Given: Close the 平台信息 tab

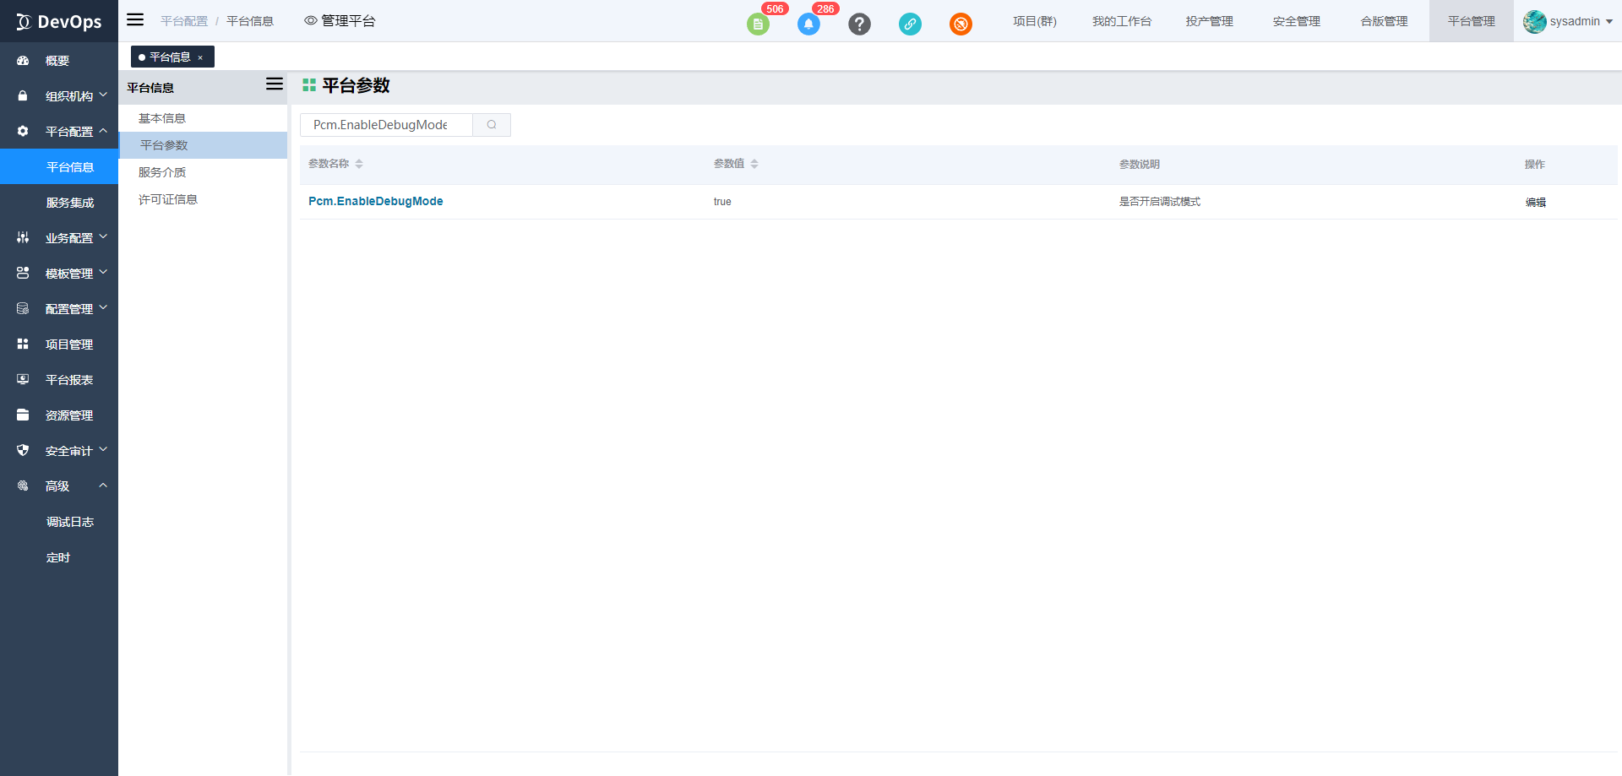Looking at the screenshot, I should (x=200, y=57).
